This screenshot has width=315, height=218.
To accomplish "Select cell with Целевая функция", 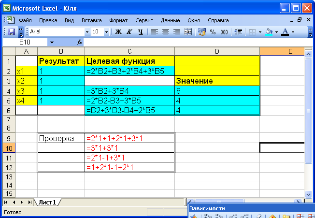I will point(129,61).
